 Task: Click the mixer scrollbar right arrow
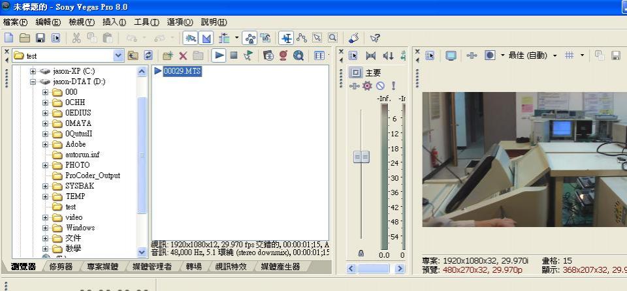(x=400, y=269)
